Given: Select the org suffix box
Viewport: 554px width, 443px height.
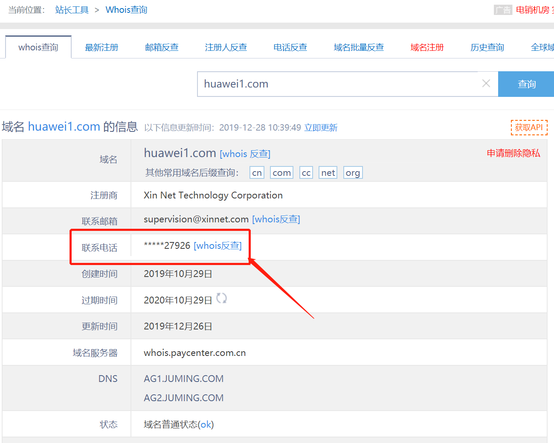Looking at the screenshot, I should tap(353, 172).
